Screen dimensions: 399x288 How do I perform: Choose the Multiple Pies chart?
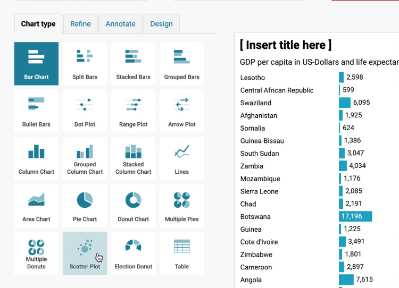click(182, 206)
